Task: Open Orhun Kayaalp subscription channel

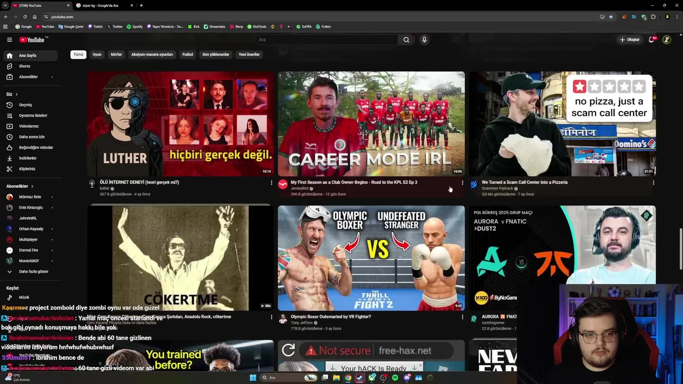Action: [x=30, y=229]
